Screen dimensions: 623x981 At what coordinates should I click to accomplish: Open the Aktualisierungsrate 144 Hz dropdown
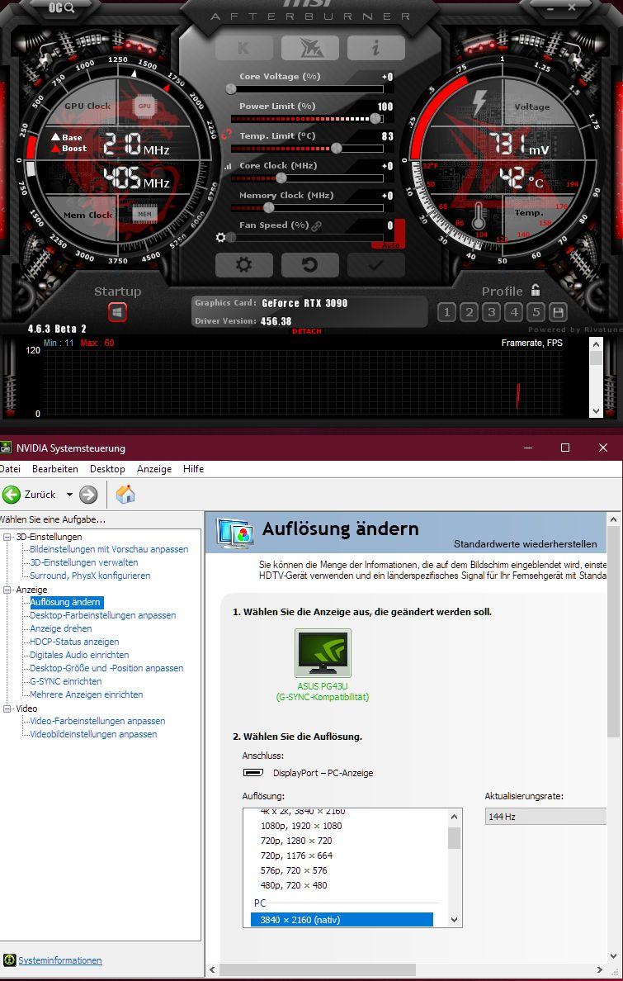coord(545,817)
